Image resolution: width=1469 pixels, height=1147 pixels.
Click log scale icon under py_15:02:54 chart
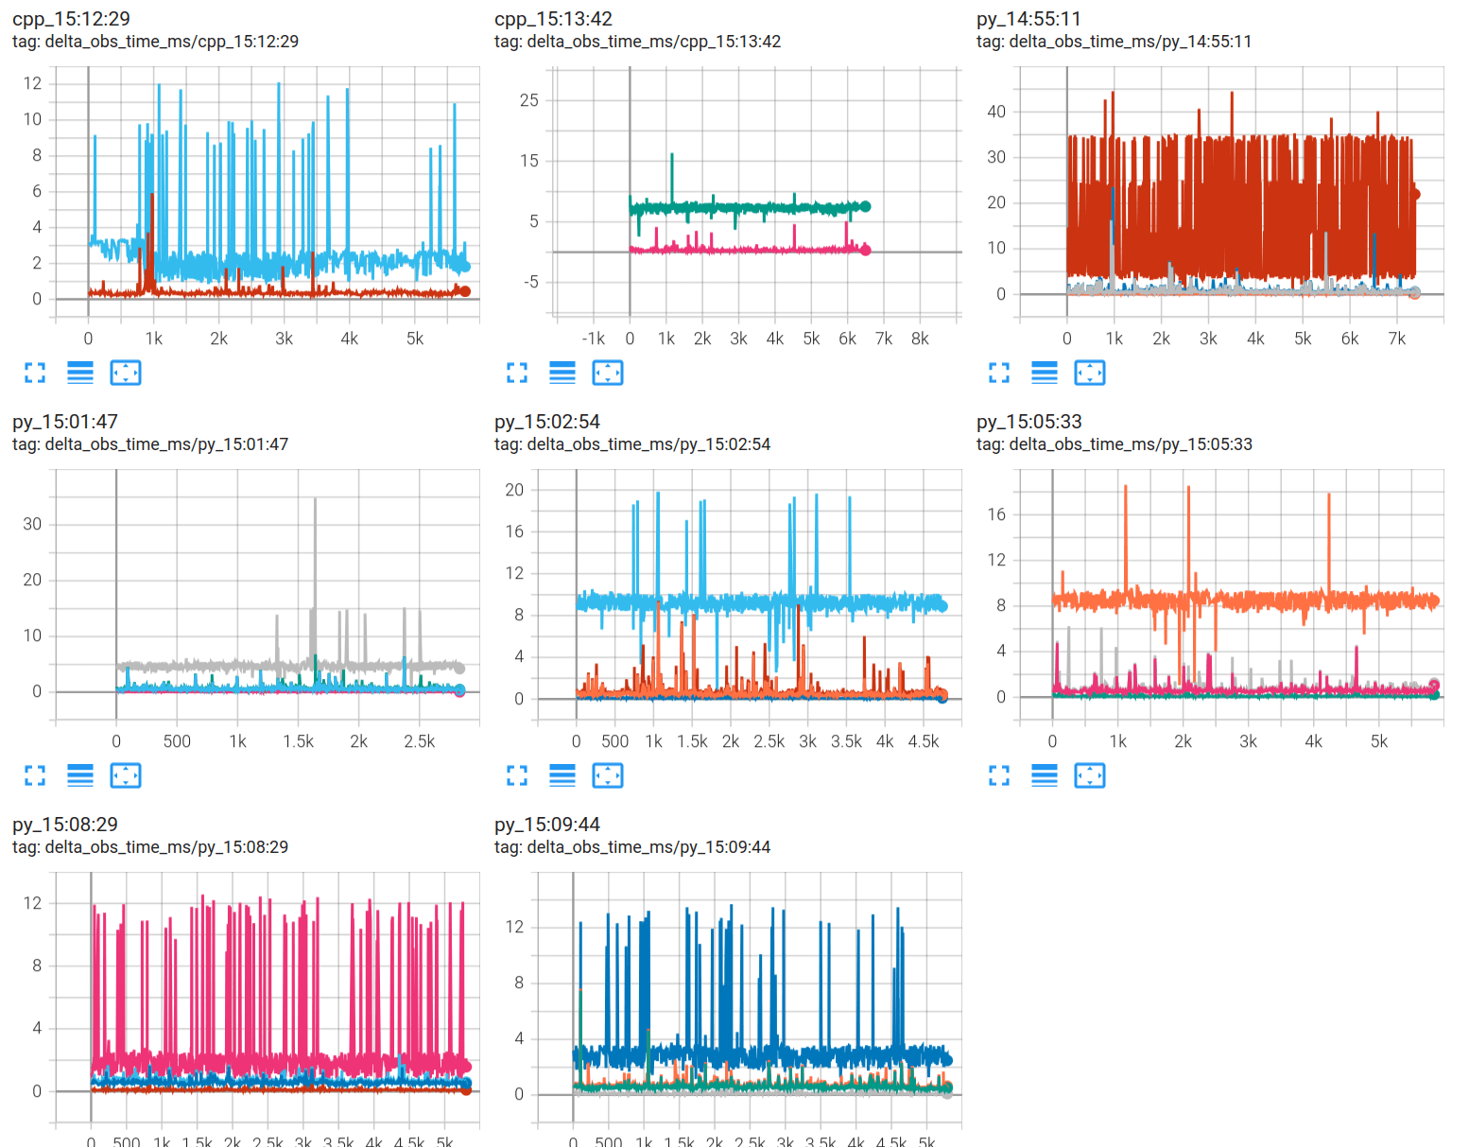(562, 775)
